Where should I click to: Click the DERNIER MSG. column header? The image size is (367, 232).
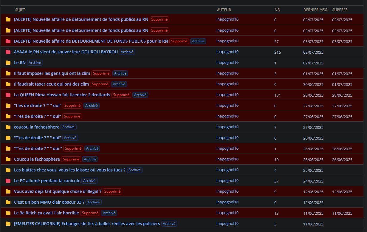tap(316, 10)
